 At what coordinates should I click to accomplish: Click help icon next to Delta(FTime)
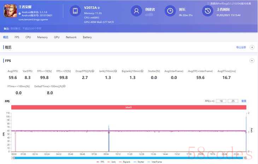tap(64, 86)
